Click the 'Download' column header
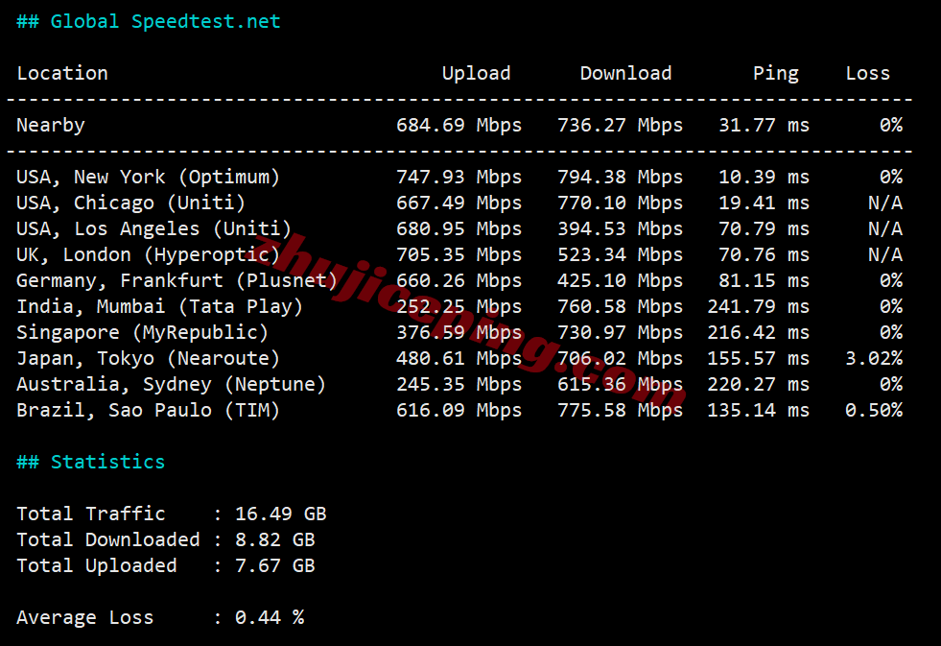The width and height of the screenshot is (941, 646). 625,73
